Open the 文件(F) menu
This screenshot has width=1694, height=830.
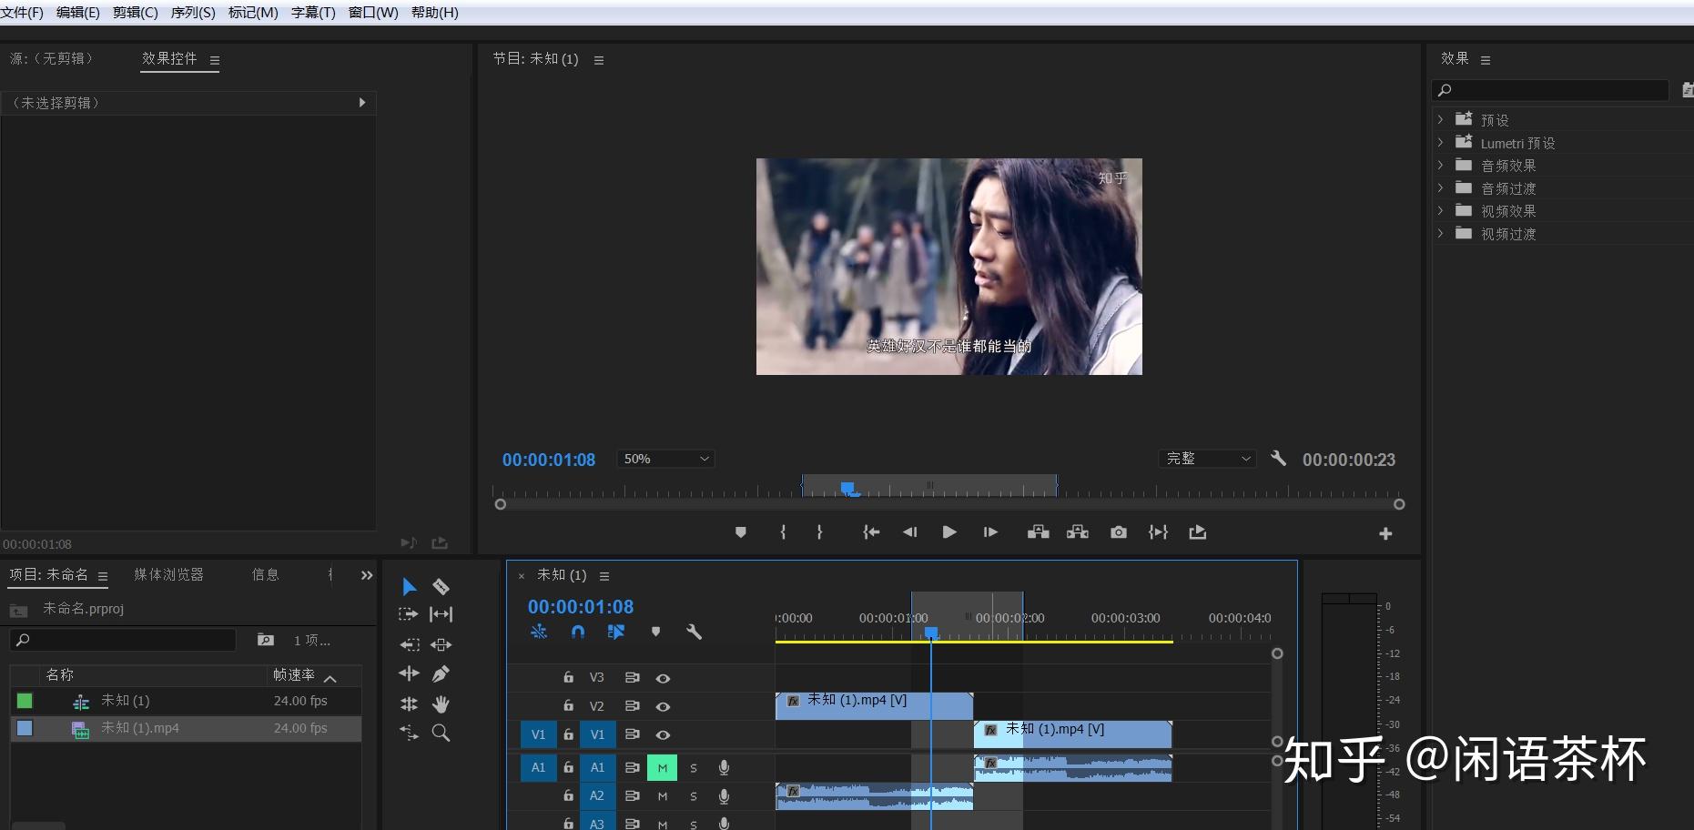[x=22, y=13]
